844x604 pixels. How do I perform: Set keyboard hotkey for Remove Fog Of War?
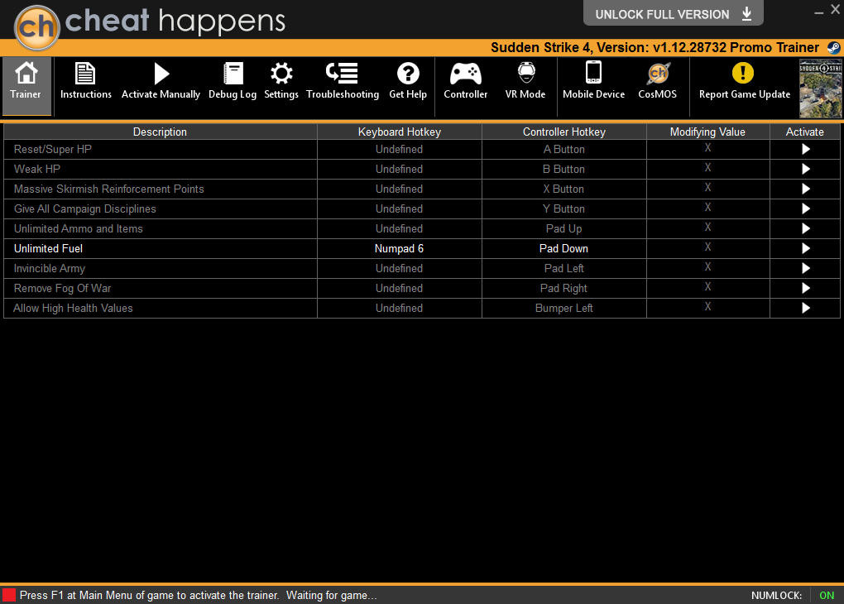tap(400, 289)
